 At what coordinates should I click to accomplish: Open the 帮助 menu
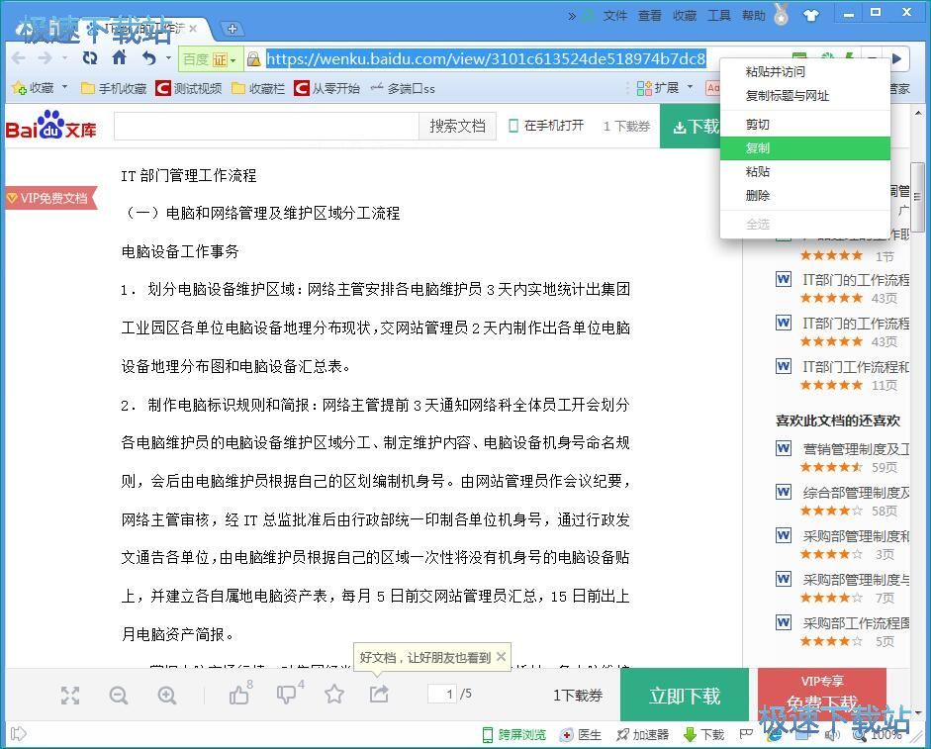(x=754, y=16)
